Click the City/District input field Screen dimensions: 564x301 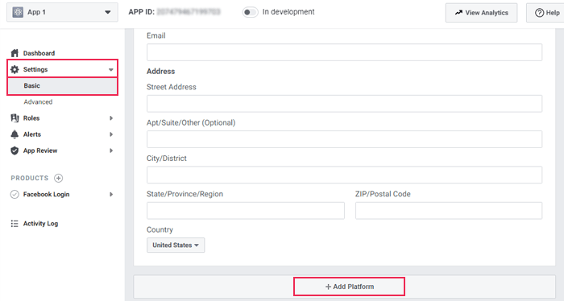coord(344,175)
